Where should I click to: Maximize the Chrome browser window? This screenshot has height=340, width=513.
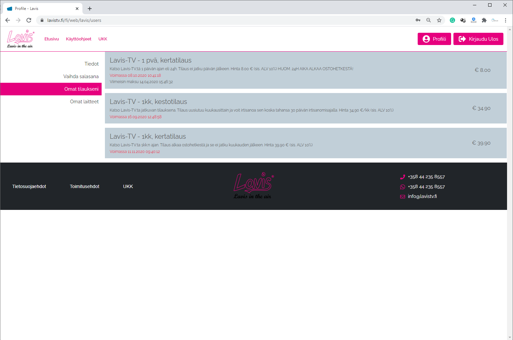490,5
